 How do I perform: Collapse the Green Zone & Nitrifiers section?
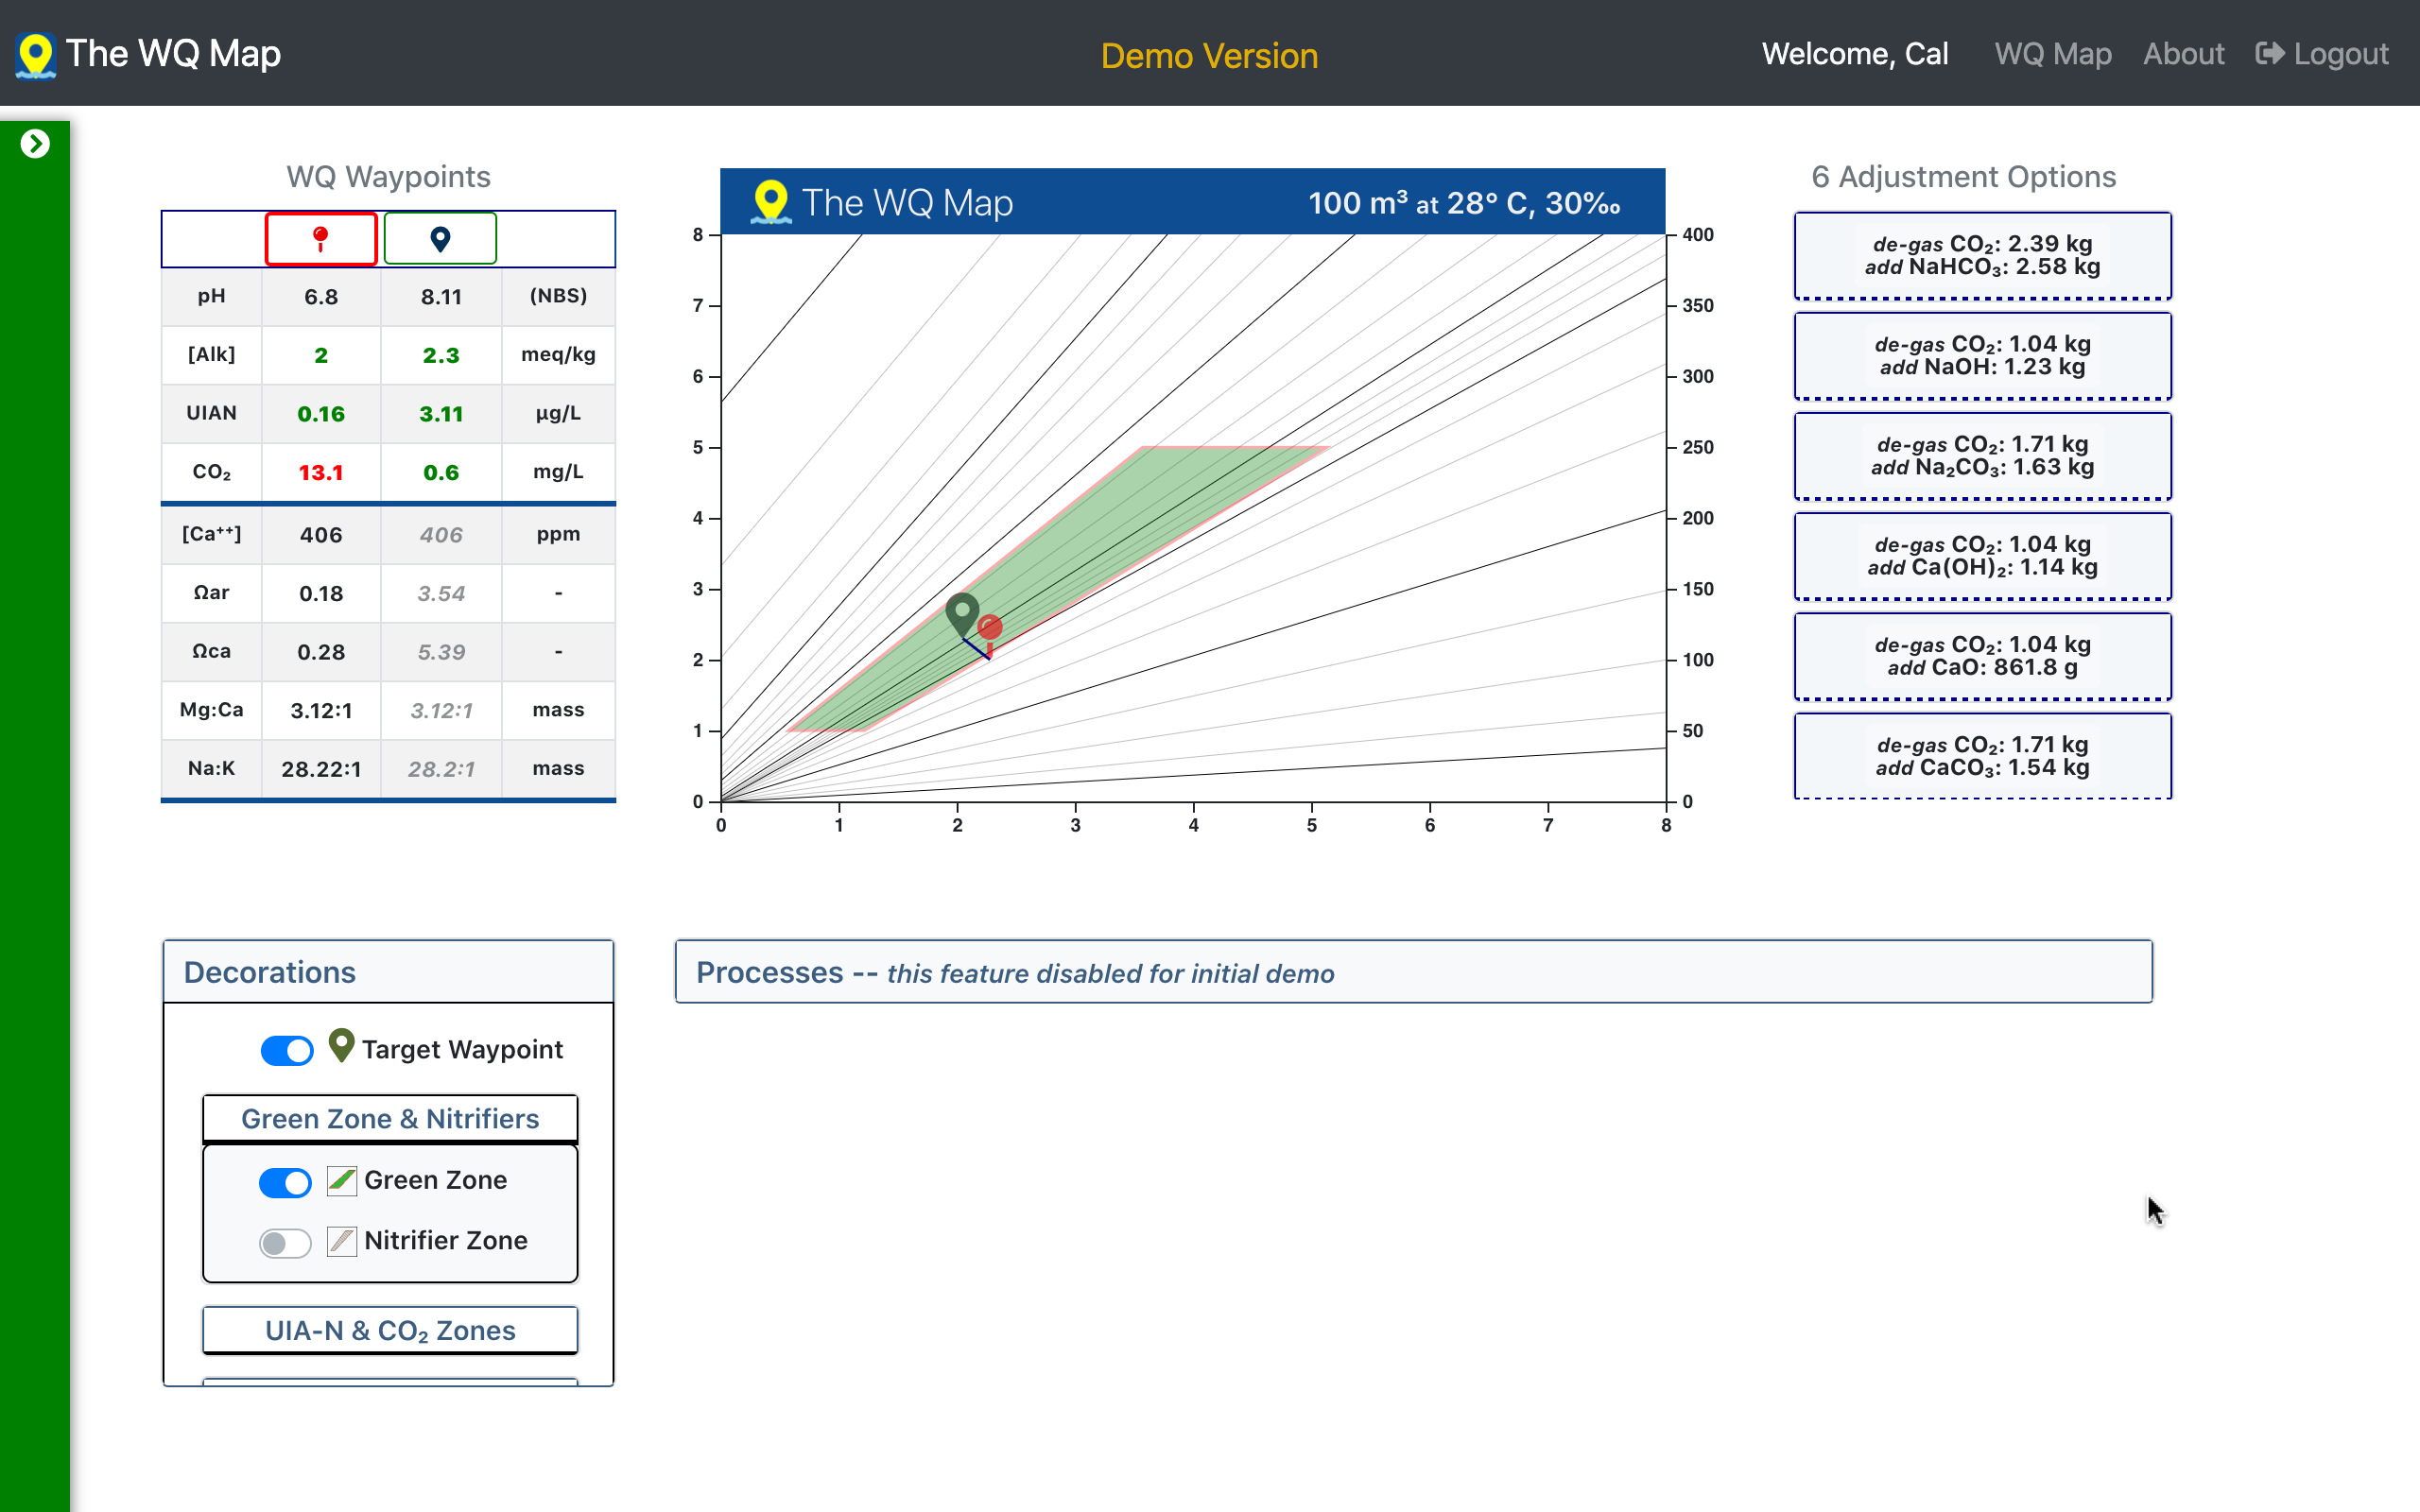390,1119
